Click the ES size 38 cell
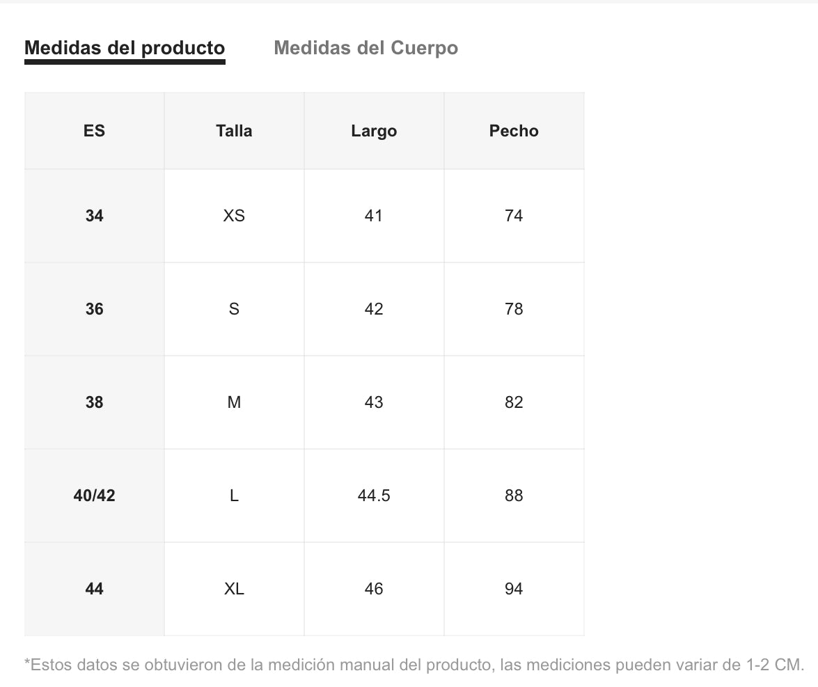This screenshot has width=818, height=687. click(94, 402)
